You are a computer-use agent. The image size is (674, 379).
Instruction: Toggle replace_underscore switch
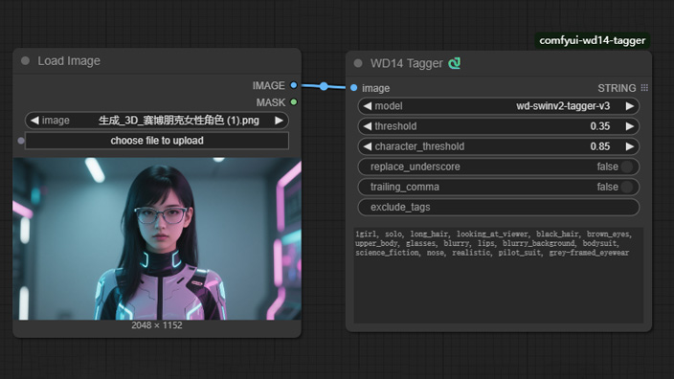[x=627, y=167]
